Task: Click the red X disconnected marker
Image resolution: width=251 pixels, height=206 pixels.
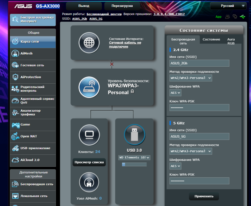Action: 112,64
